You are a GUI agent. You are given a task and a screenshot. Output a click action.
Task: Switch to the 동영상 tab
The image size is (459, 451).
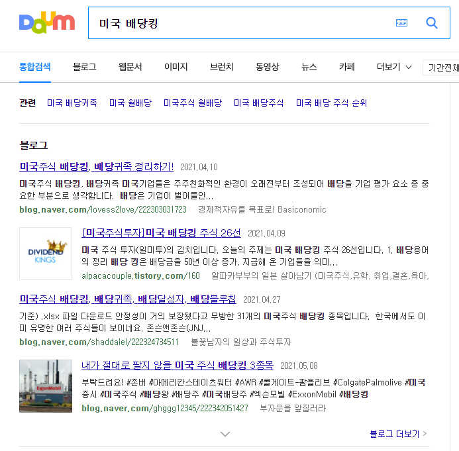(x=268, y=67)
